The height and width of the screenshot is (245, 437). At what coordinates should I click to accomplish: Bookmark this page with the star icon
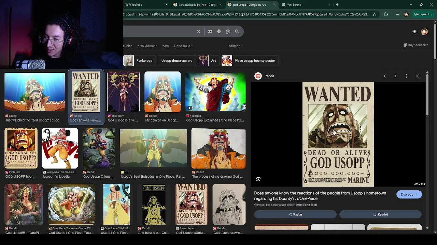click(x=374, y=14)
